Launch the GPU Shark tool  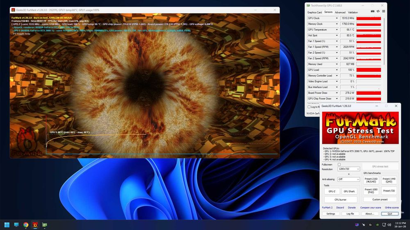349,192
